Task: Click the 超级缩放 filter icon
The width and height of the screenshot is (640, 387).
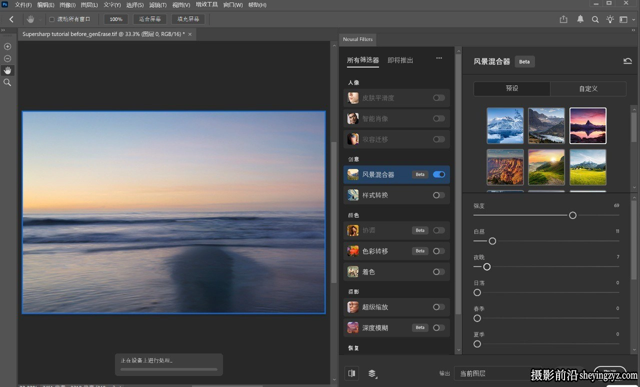Action: (x=353, y=307)
